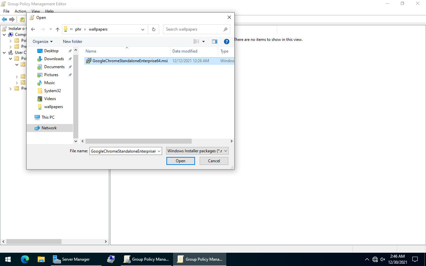Open the preview pane toggle icon
Viewport: 426px width, 266px height.
click(x=214, y=41)
